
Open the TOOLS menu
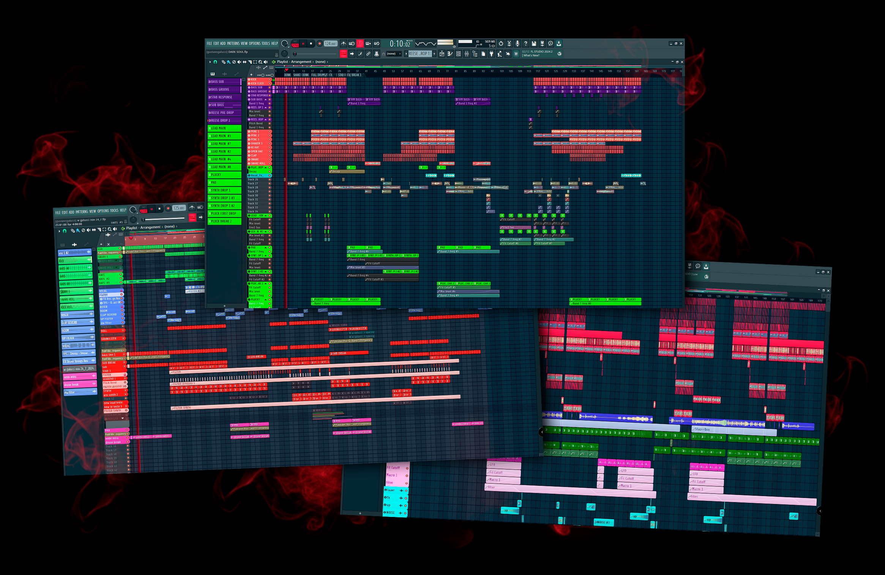click(265, 43)
